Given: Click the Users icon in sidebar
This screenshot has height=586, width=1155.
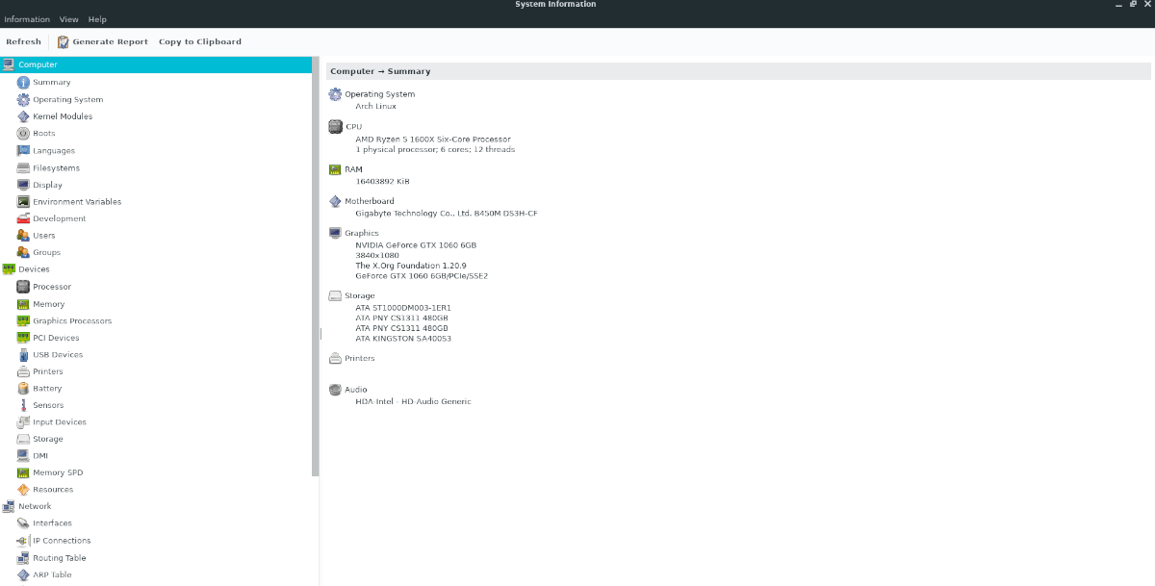Looking at the screenshot, I should coord(24,235).
